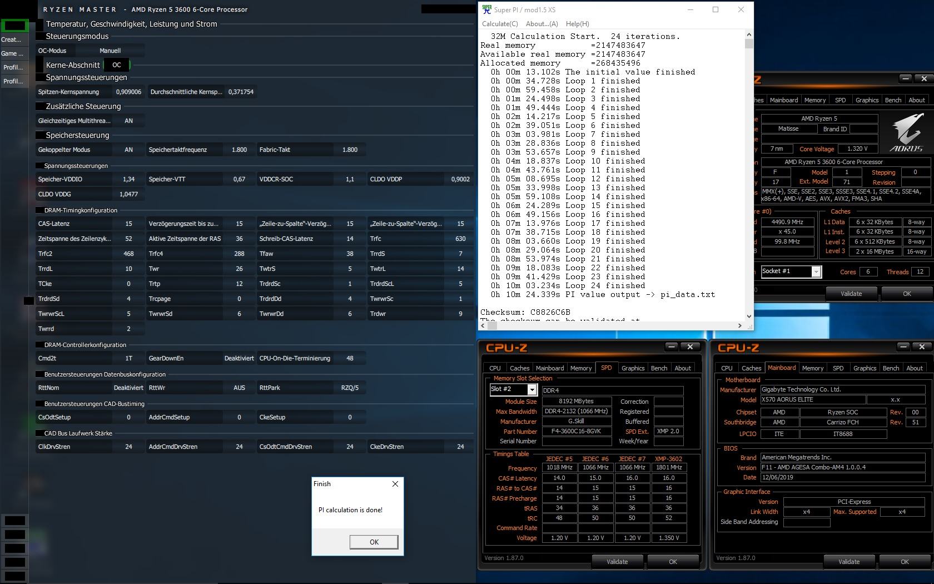The width and height of the screenshot is (934, 584).
Task: Click the BIOS Version field in the CPU-Z Mainboard window
Action: click(843, 468)
